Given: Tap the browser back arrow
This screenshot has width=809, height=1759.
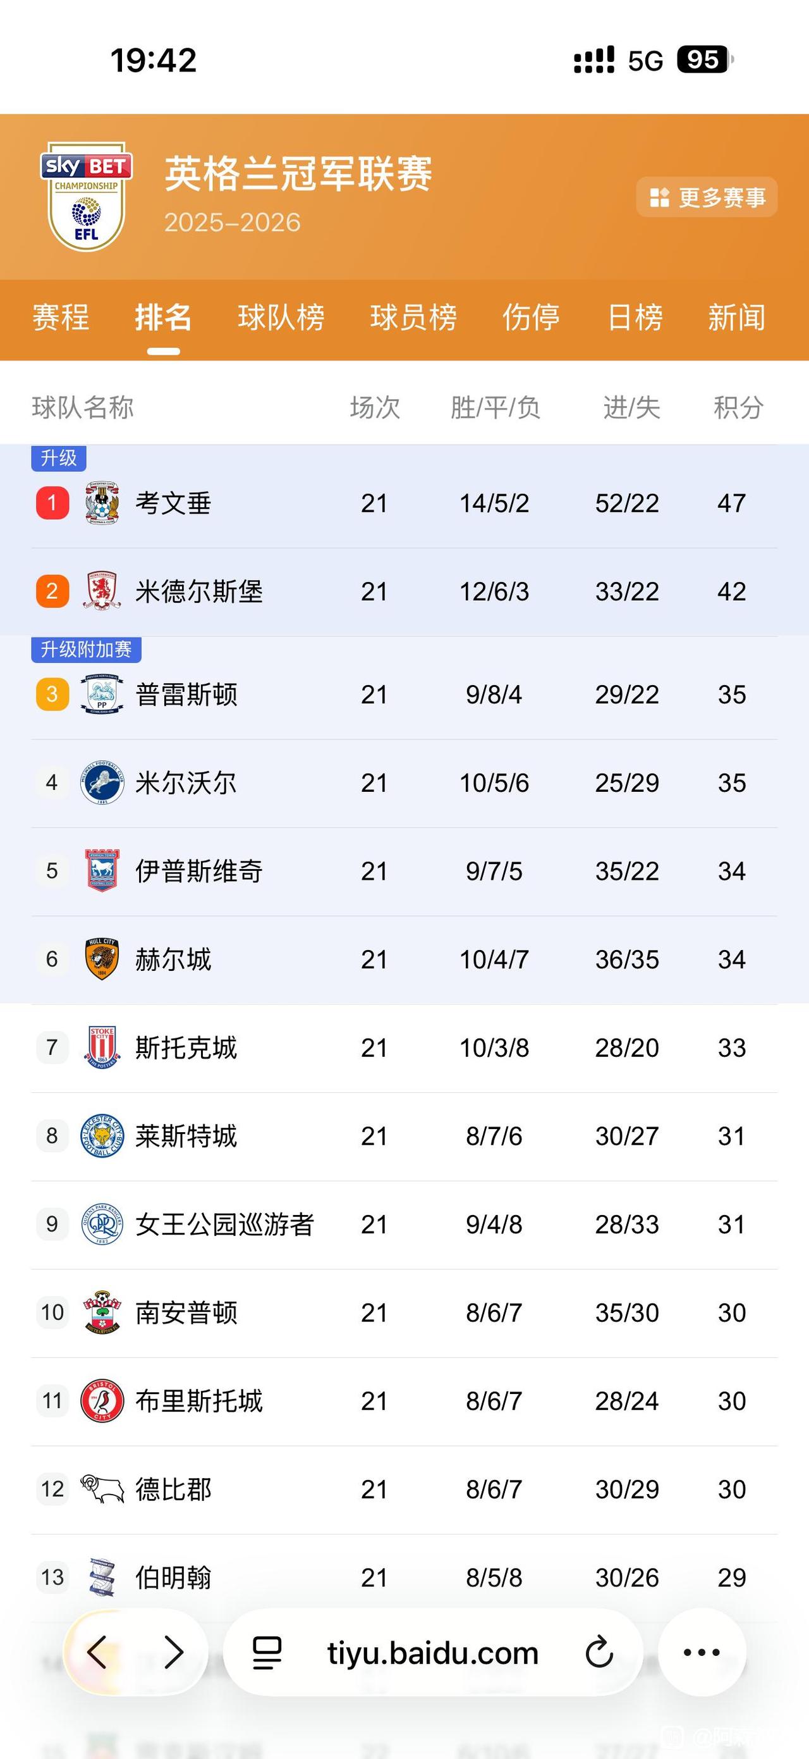Looking at the screenshot, I should [97, 1653].
